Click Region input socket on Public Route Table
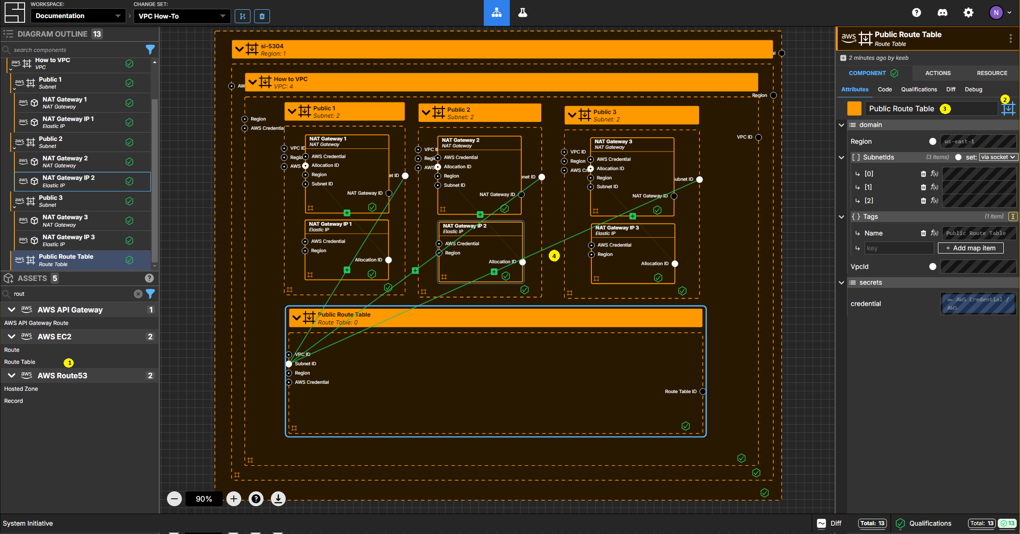1020x534 pixels. point(289,373)
